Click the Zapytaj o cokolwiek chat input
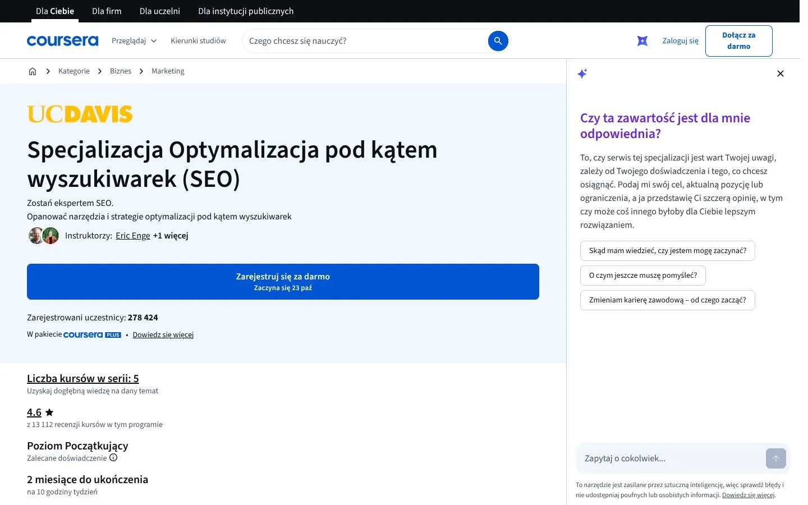Screen dimensions: 808x505 pos(671,458)
